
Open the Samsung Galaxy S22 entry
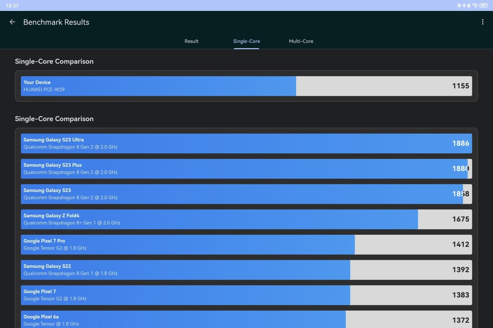pos(246,270)
